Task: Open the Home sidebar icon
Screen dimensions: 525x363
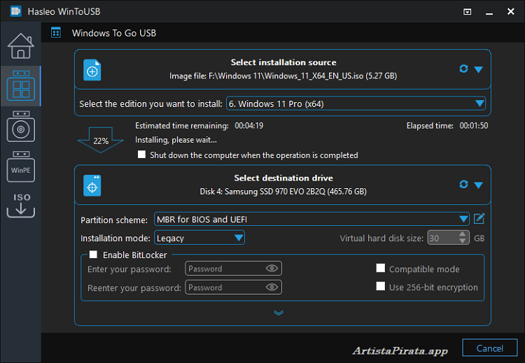Action: (20, 46)
